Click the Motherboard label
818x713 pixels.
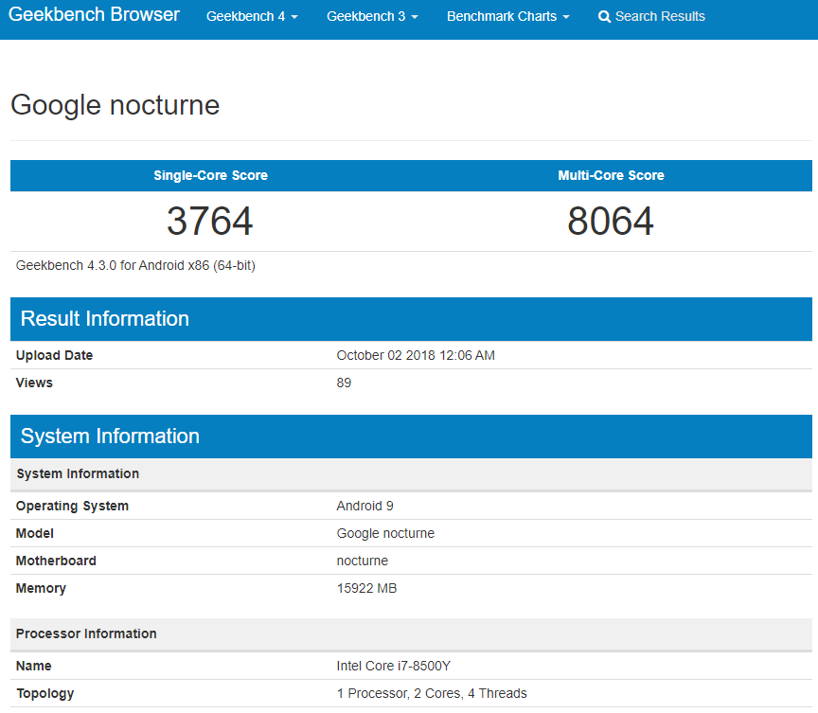[x=56, y=561]
